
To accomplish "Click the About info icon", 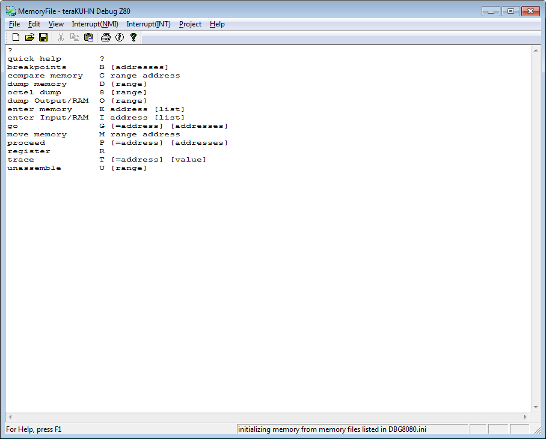I will (x=120, y=38).
